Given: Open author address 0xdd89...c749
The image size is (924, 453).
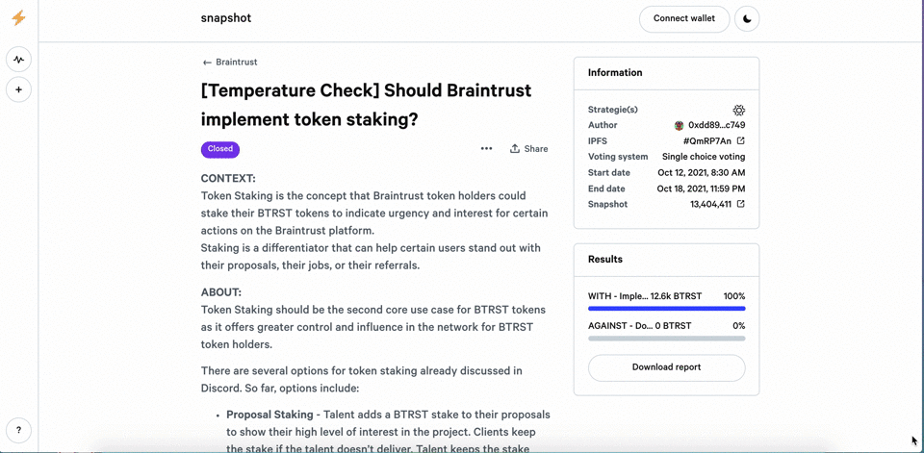Looking at the screenshot, I should pos(716,125).
